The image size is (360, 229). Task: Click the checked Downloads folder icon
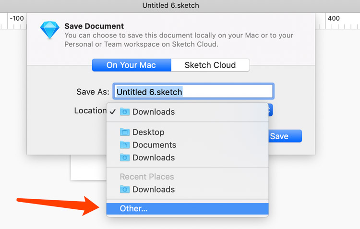(125, 112)
